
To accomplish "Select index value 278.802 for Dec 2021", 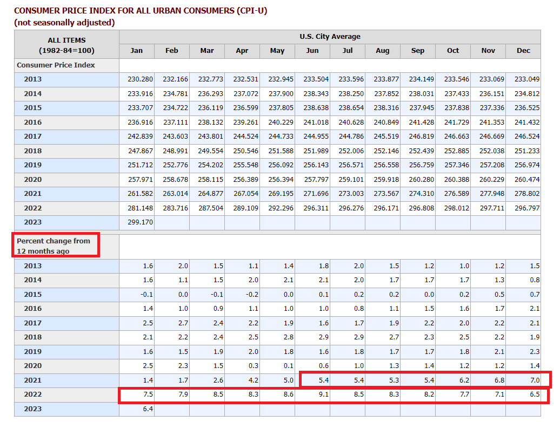I will coord(527,194).
